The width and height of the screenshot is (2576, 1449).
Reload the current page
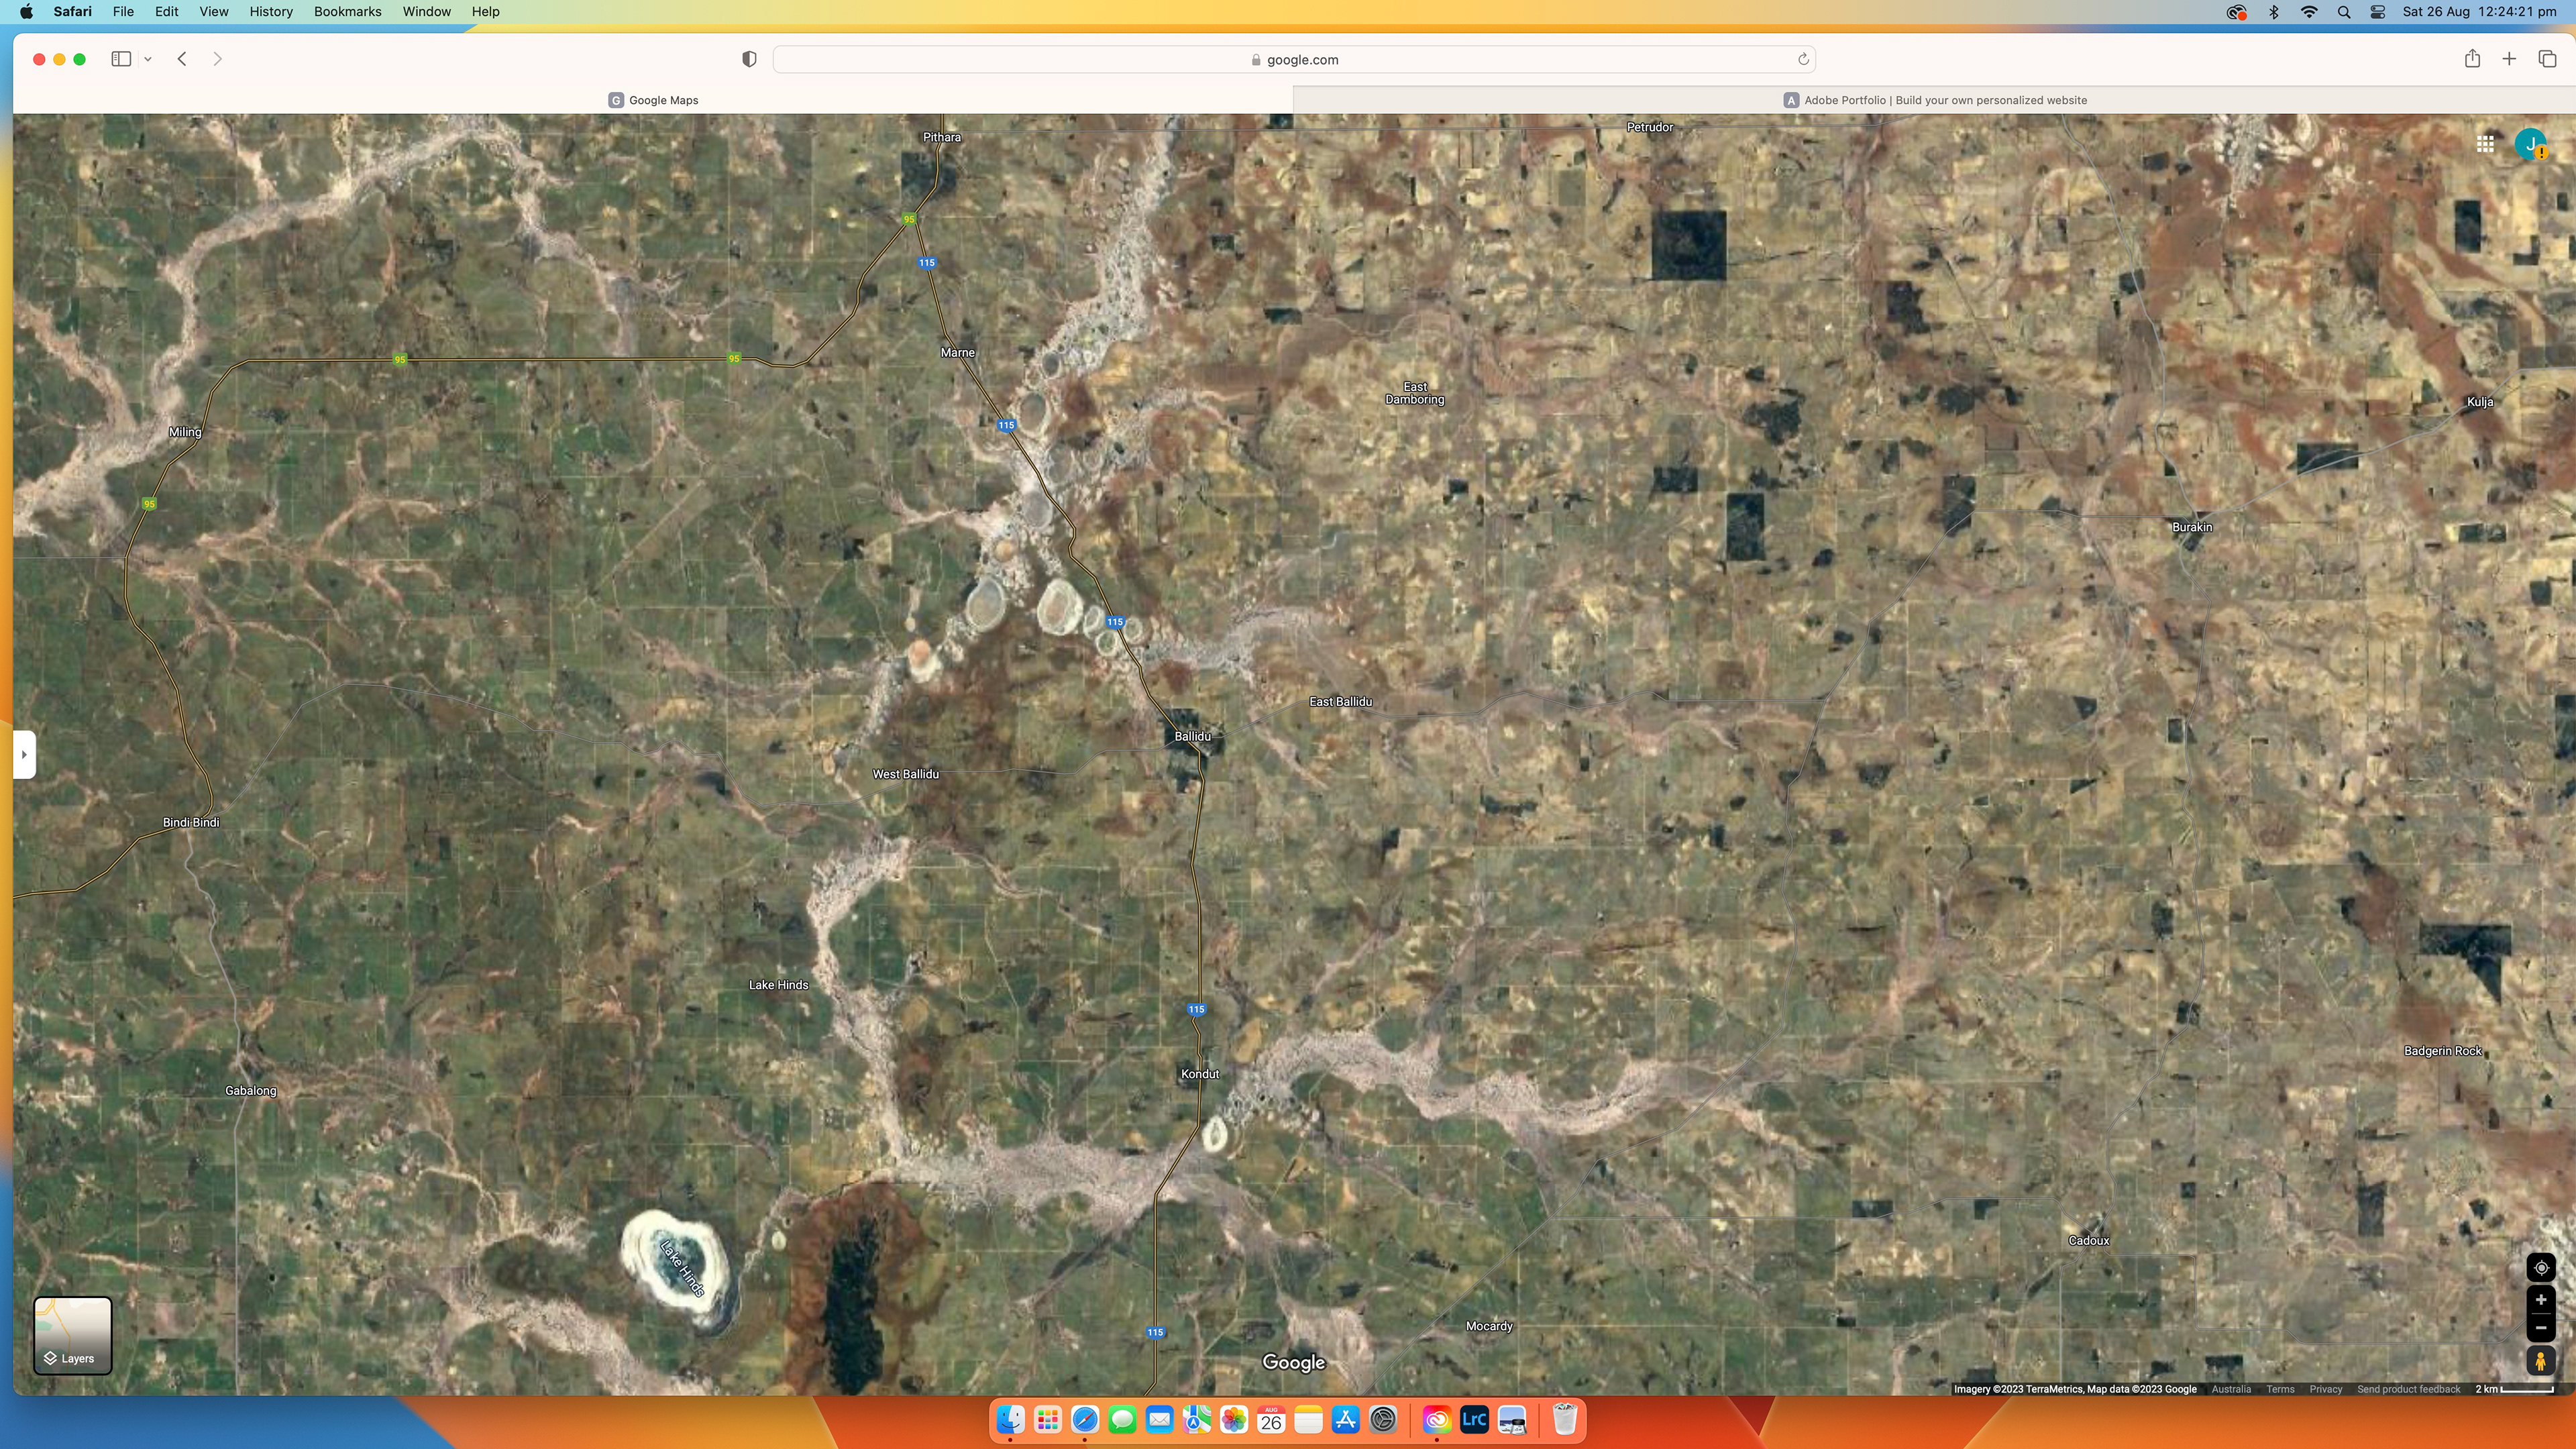coord(1803,59)
